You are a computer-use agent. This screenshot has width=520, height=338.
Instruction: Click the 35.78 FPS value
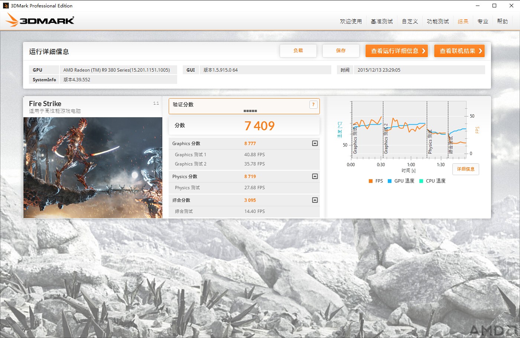tap(254, 164)
